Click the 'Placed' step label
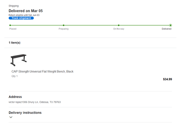 (x=13, y=29)
